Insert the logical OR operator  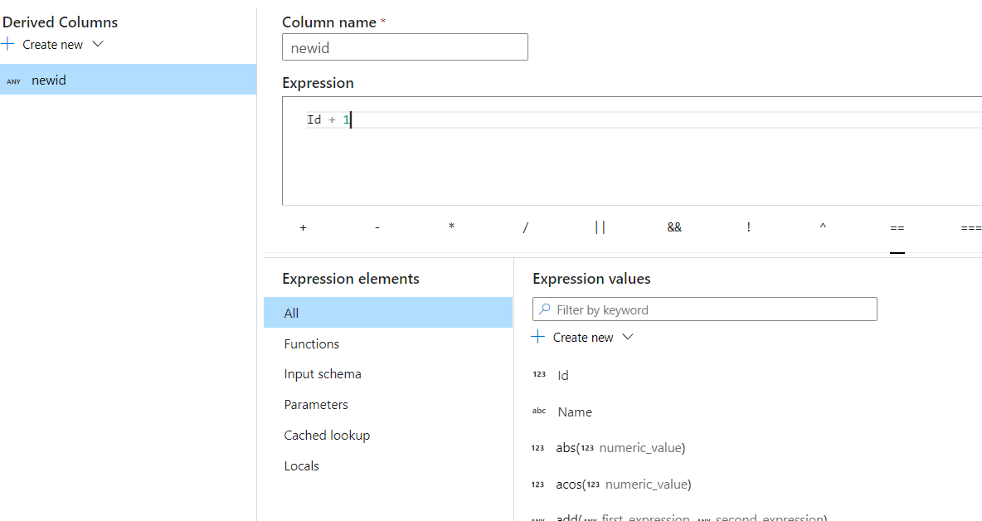[x=600, y=227]
